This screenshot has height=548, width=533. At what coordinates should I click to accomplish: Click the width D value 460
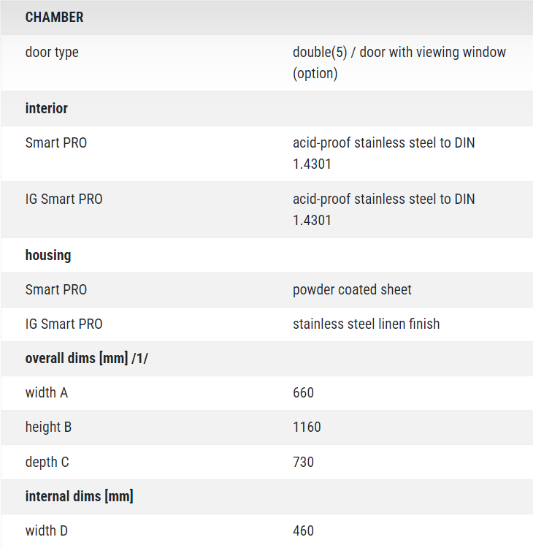303,531
